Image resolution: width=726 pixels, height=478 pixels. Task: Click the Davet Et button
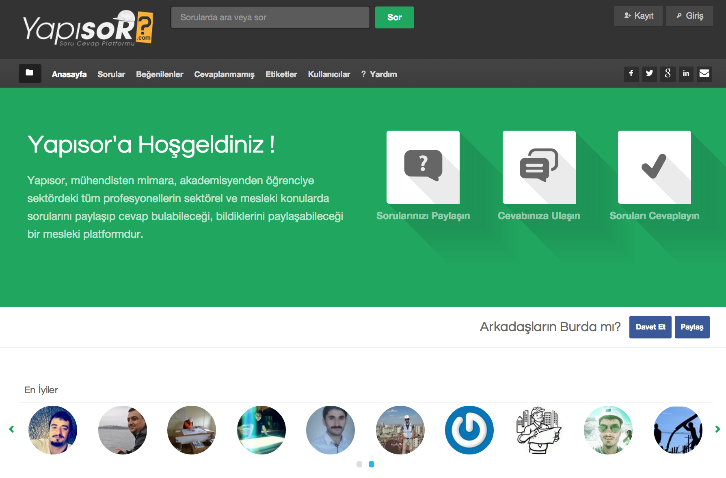click(650, 327)
